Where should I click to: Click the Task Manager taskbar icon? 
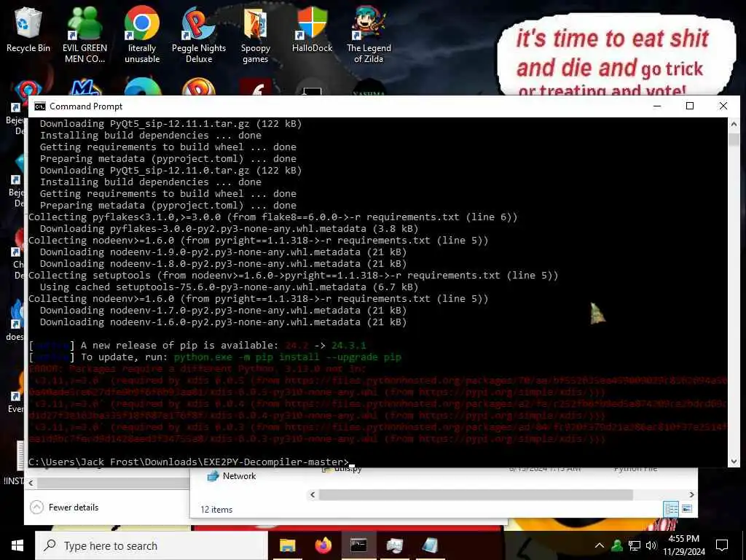click(394, 545)
